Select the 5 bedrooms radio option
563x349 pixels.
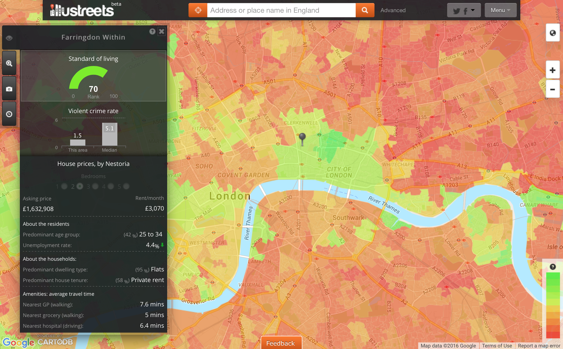126,186
